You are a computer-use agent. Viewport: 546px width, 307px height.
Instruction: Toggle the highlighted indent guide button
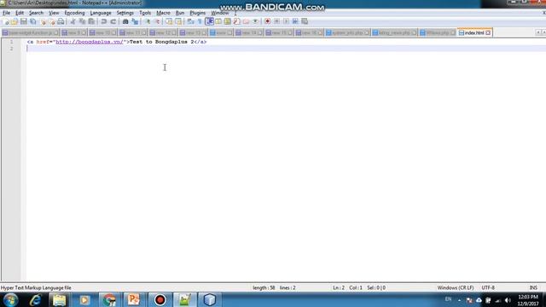209,21
